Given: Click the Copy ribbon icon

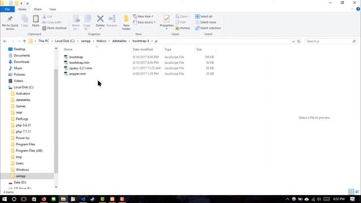Looking at the screenshot, I should (x=25, y=21).
